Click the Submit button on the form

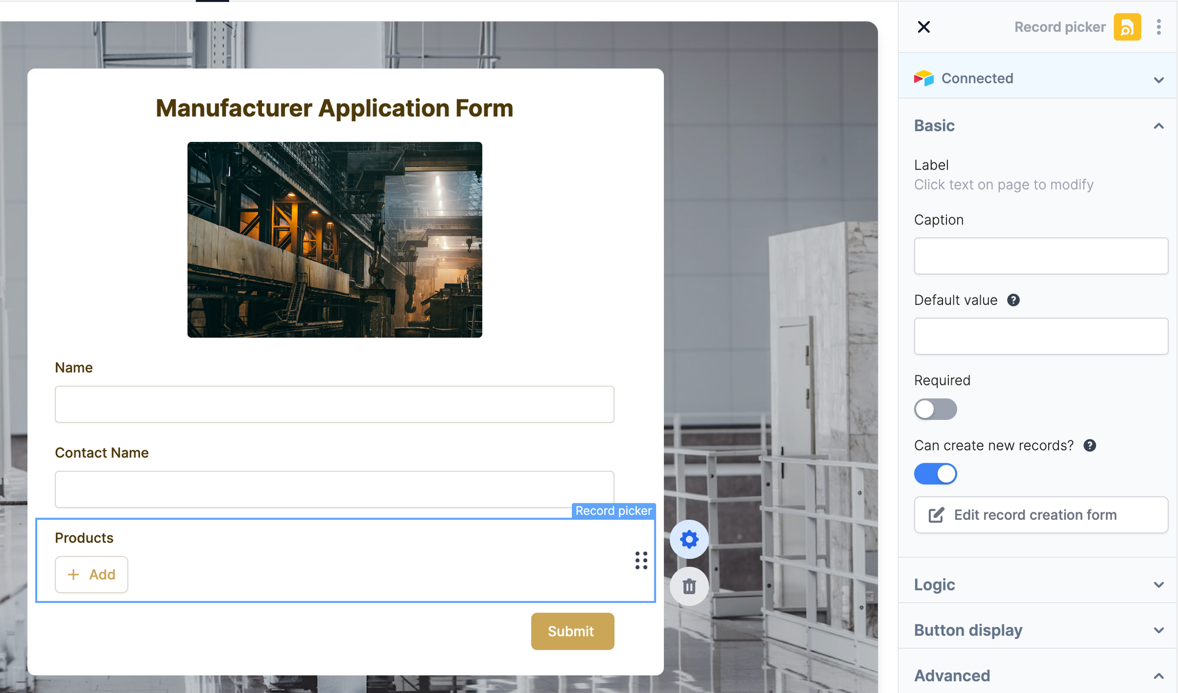point(571,631)
